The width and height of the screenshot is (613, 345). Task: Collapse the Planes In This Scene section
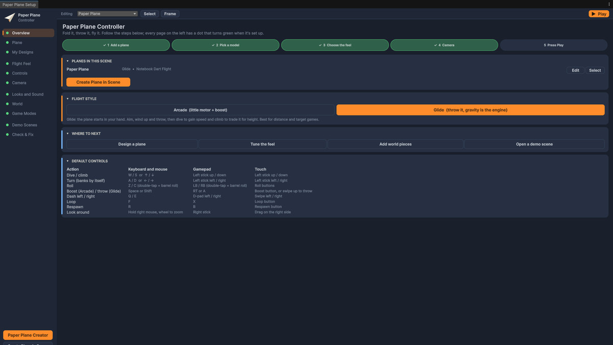[67, 61]
